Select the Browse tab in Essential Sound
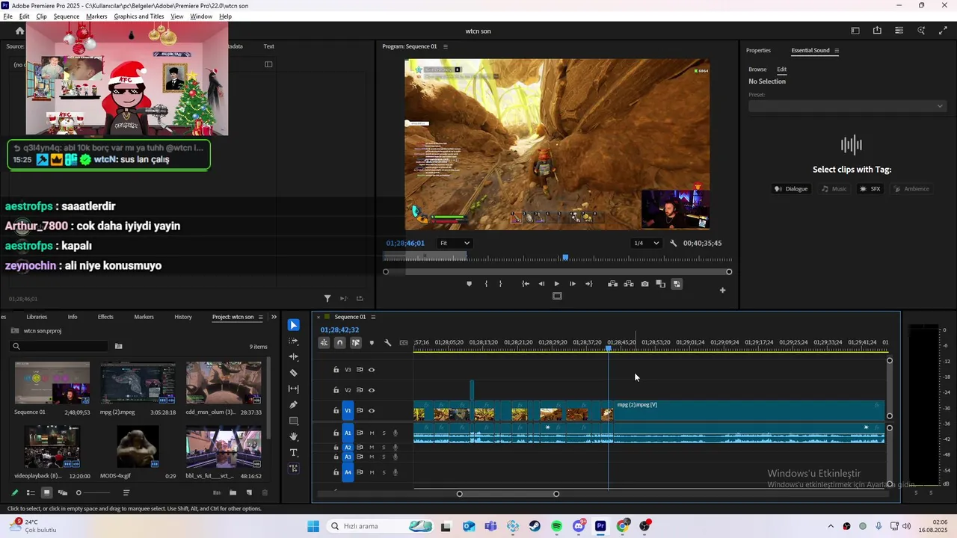The height and width of the screenshot is (538, 957). [x=757, y=69]
